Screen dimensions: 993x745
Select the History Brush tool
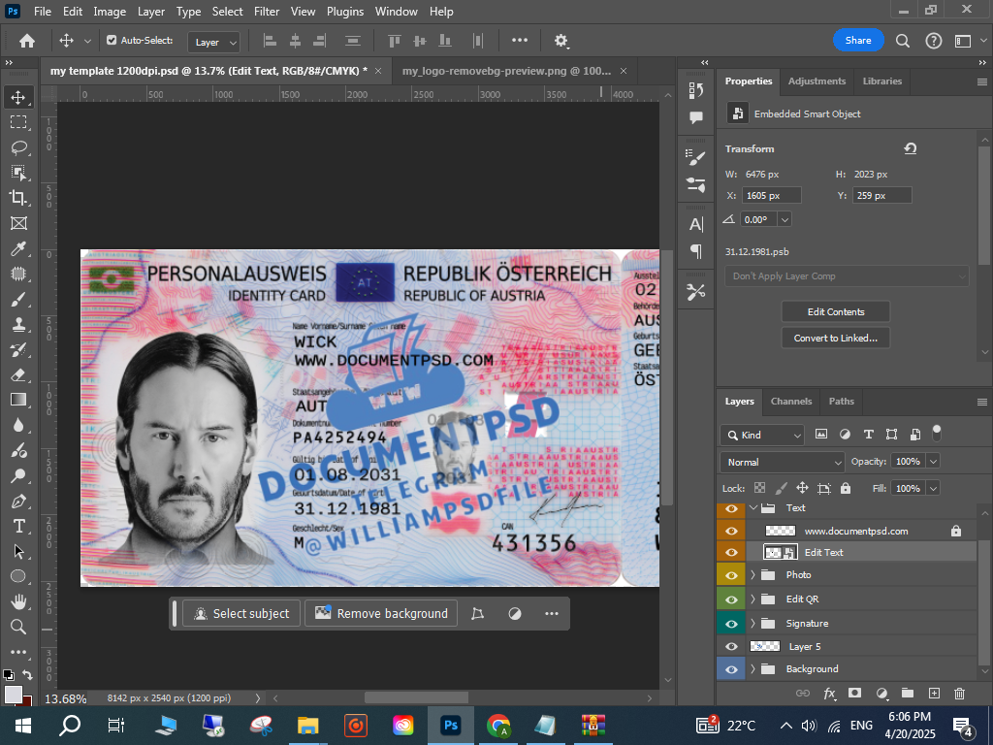click(x=18, y=349)
